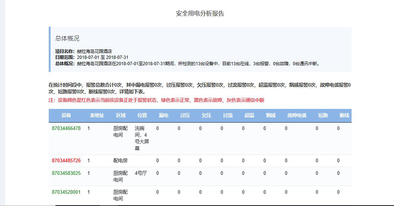Select device 87034583025 in the table
Image resolution: width=394 pixels, height=206 pixels.
(x=66, y=173)
